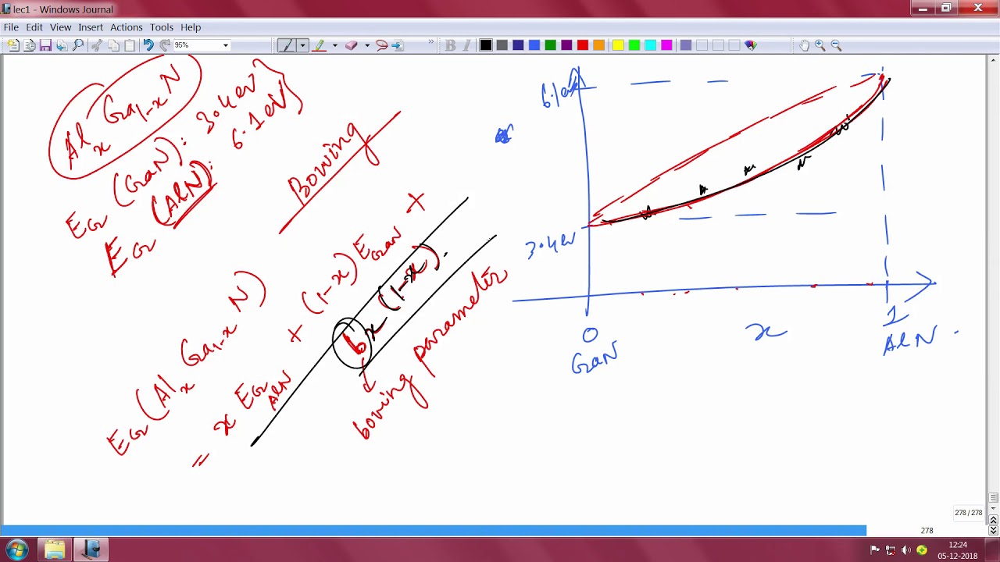Click the blue horizontal progress bar
The width and height of the screenshot is (1000, 562).
433,531
